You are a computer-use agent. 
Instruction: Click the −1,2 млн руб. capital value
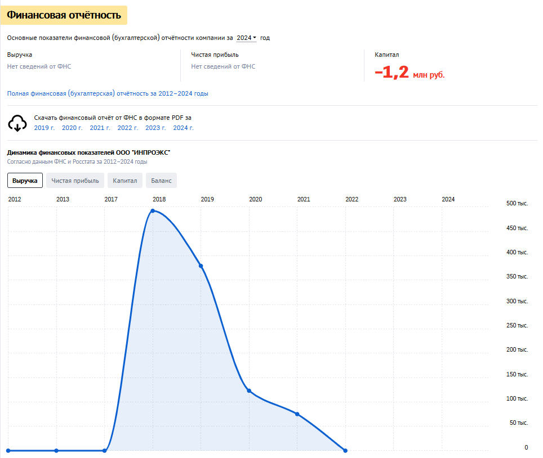(x=410, y=73)
